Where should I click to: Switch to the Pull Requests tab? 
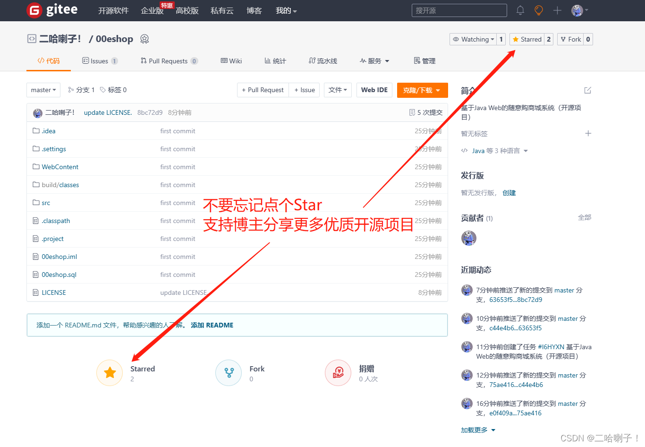(169, 61)
